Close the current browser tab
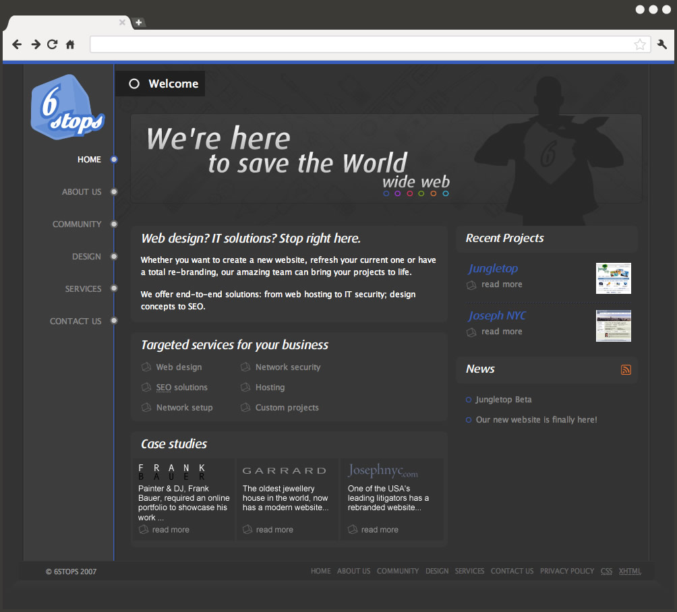This screenshot has height=612, width=677. pyautogui.click(x=122, y=22)
